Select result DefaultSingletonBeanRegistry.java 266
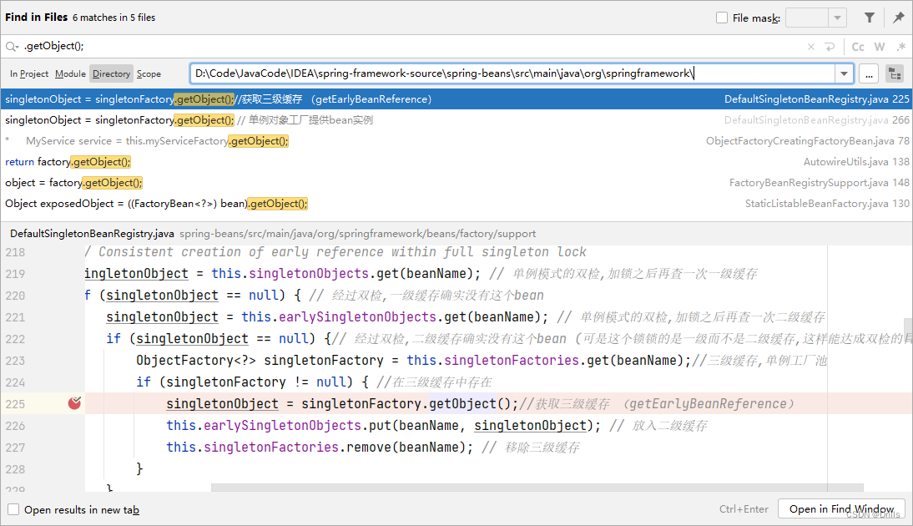The width and height of the screenshot is (913, 526). pyautogui.click(x=456, y=120)
